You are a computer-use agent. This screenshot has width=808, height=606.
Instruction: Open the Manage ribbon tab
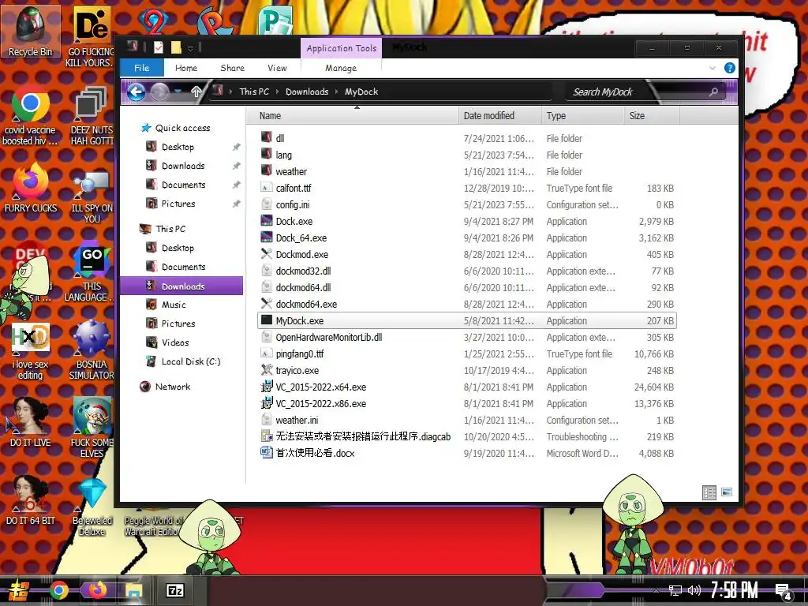[341, 68]
